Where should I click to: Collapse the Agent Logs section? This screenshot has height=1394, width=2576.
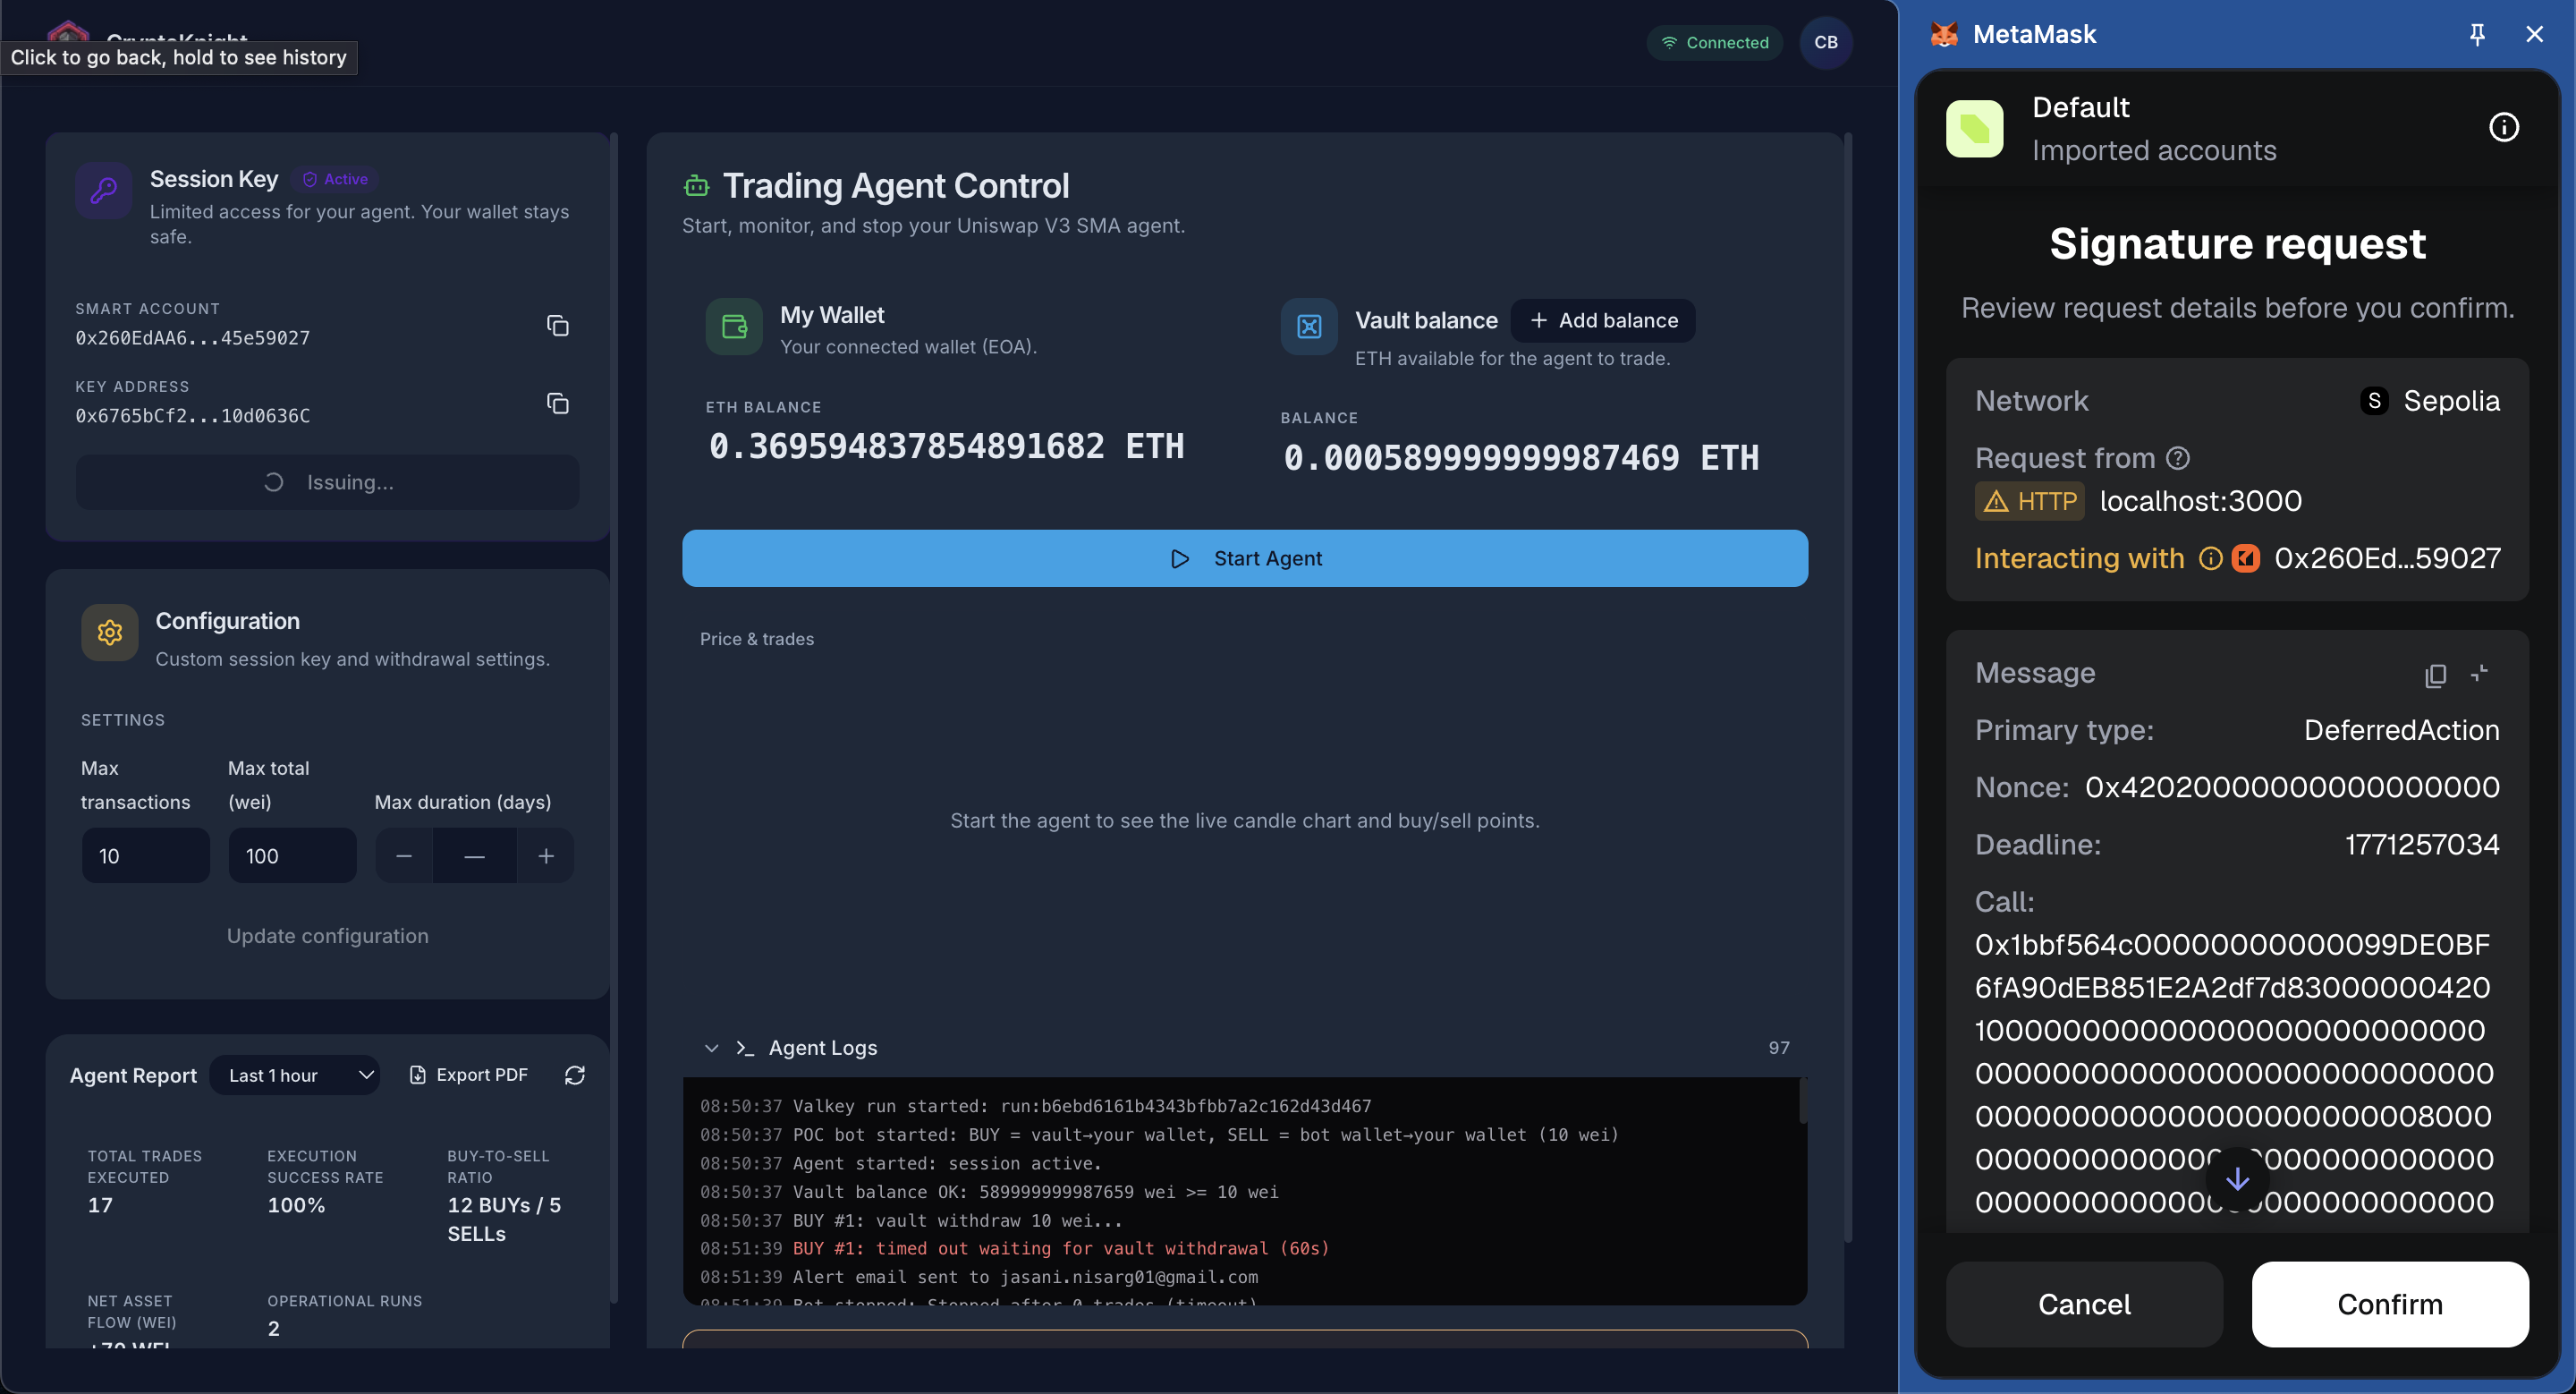[711, 1048]
